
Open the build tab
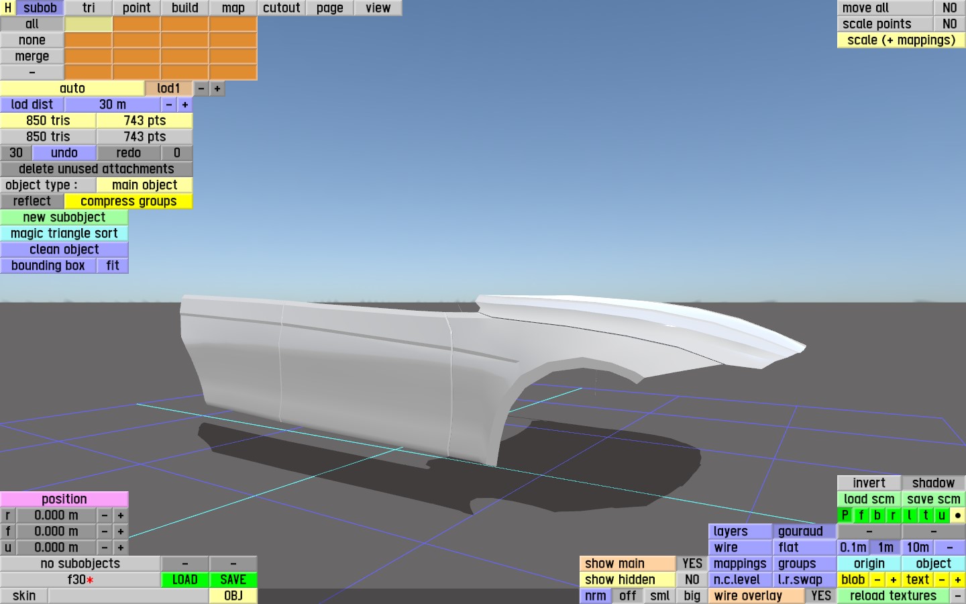point(184,8)
